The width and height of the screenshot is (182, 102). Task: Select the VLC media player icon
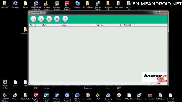[46, 6]
